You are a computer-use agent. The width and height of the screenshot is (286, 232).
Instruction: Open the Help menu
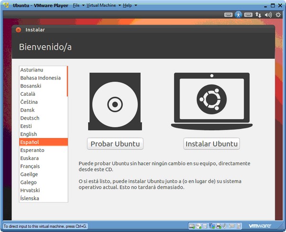click(x=127, y=5)
